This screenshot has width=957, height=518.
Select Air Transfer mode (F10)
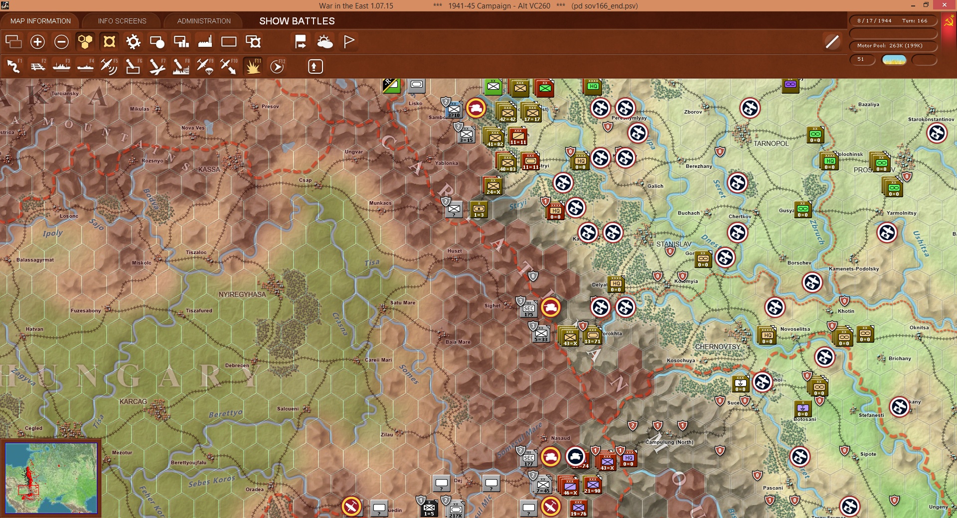229,66
